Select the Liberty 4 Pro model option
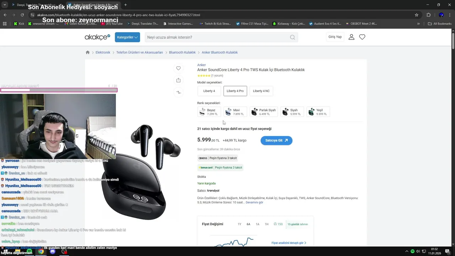 tap(235, 91)
